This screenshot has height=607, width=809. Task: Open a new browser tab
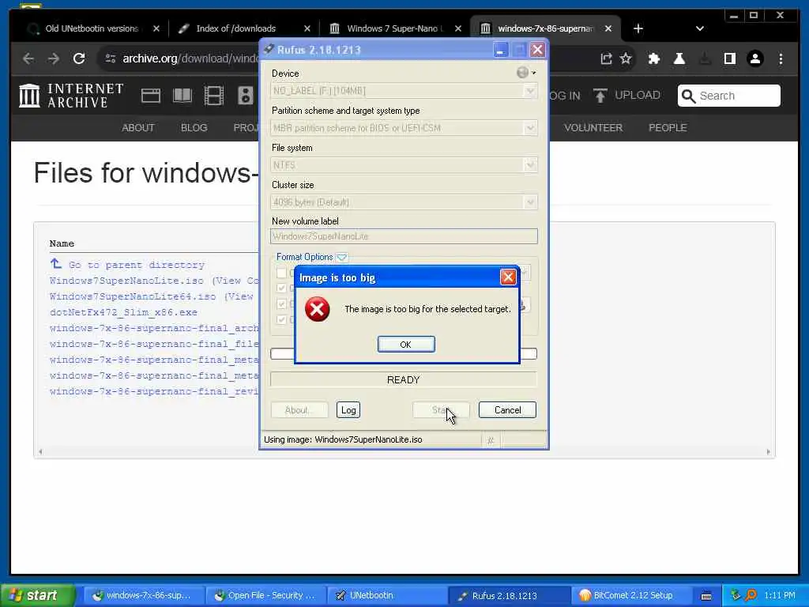pyautogui.click(x=638, y=29)
